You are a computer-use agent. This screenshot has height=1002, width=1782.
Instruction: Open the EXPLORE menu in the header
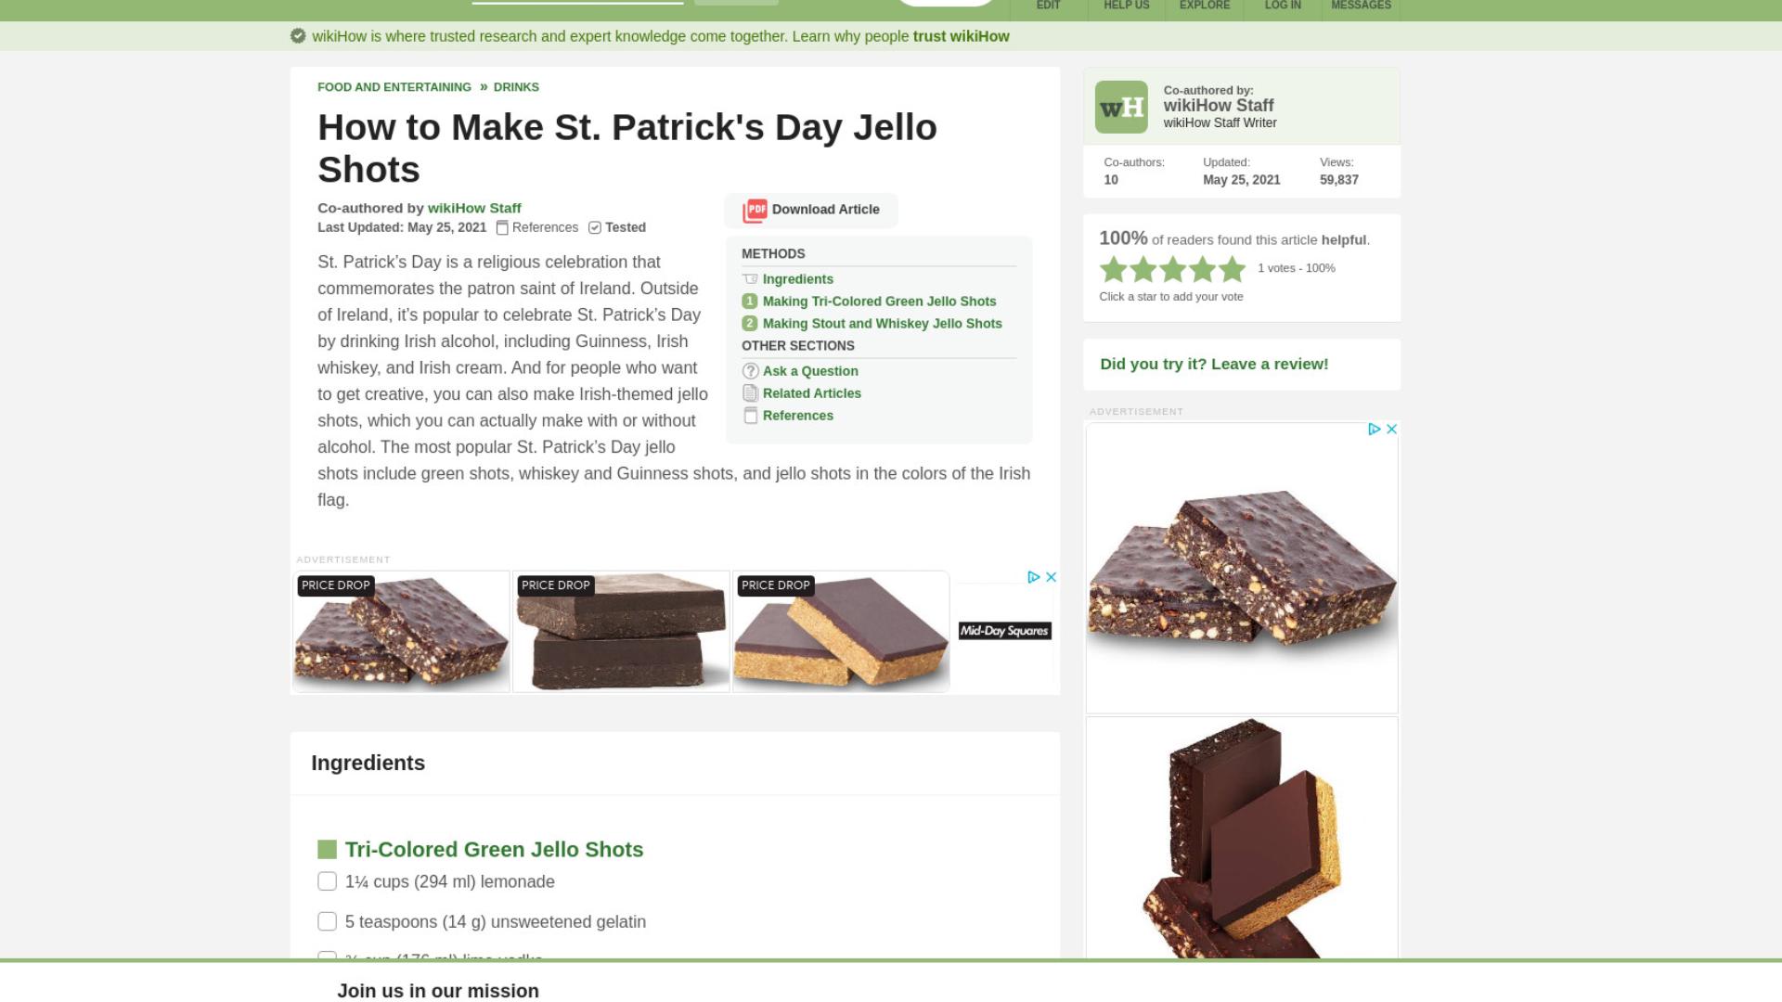point(1204,6)
